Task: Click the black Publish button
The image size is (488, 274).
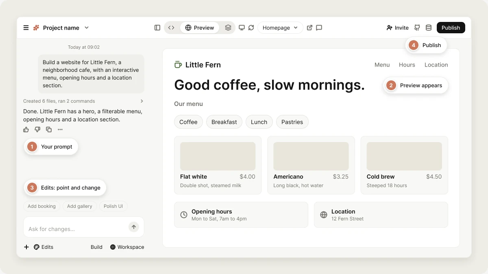Action: point(451,28)
